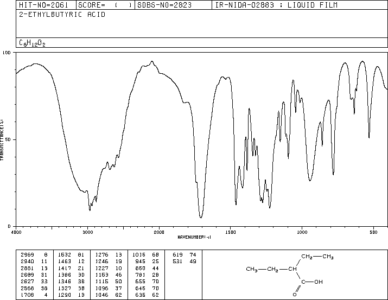
Task: Click the 4000 wavenumber axis label
Action: [16, 232]
